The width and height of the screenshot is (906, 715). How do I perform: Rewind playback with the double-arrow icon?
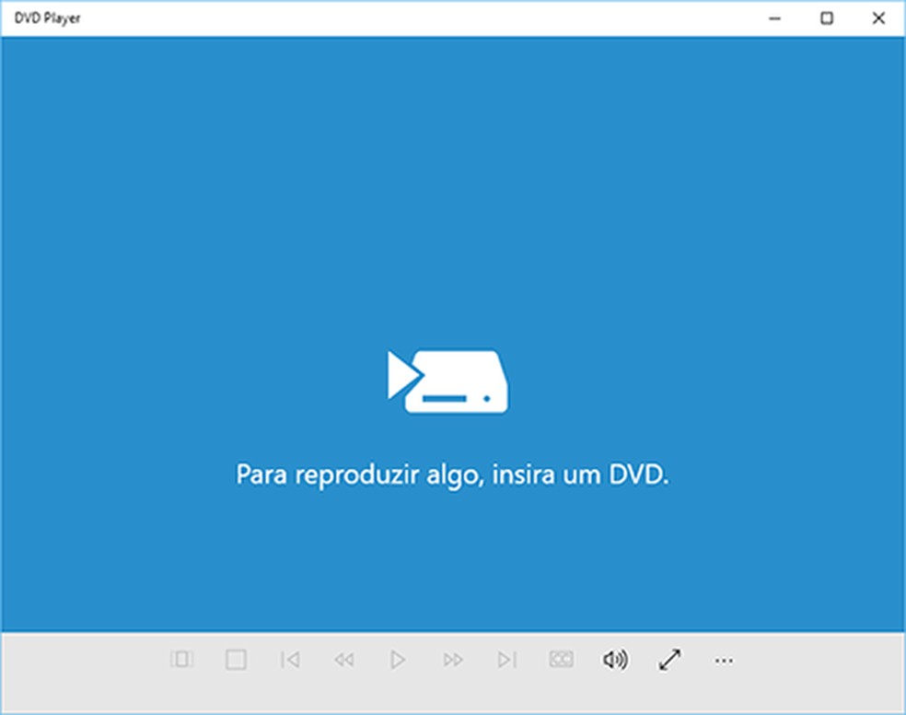344,660
